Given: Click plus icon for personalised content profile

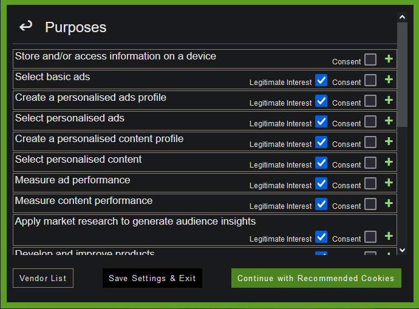Looking at the screenshot, I should click(389, 142).
